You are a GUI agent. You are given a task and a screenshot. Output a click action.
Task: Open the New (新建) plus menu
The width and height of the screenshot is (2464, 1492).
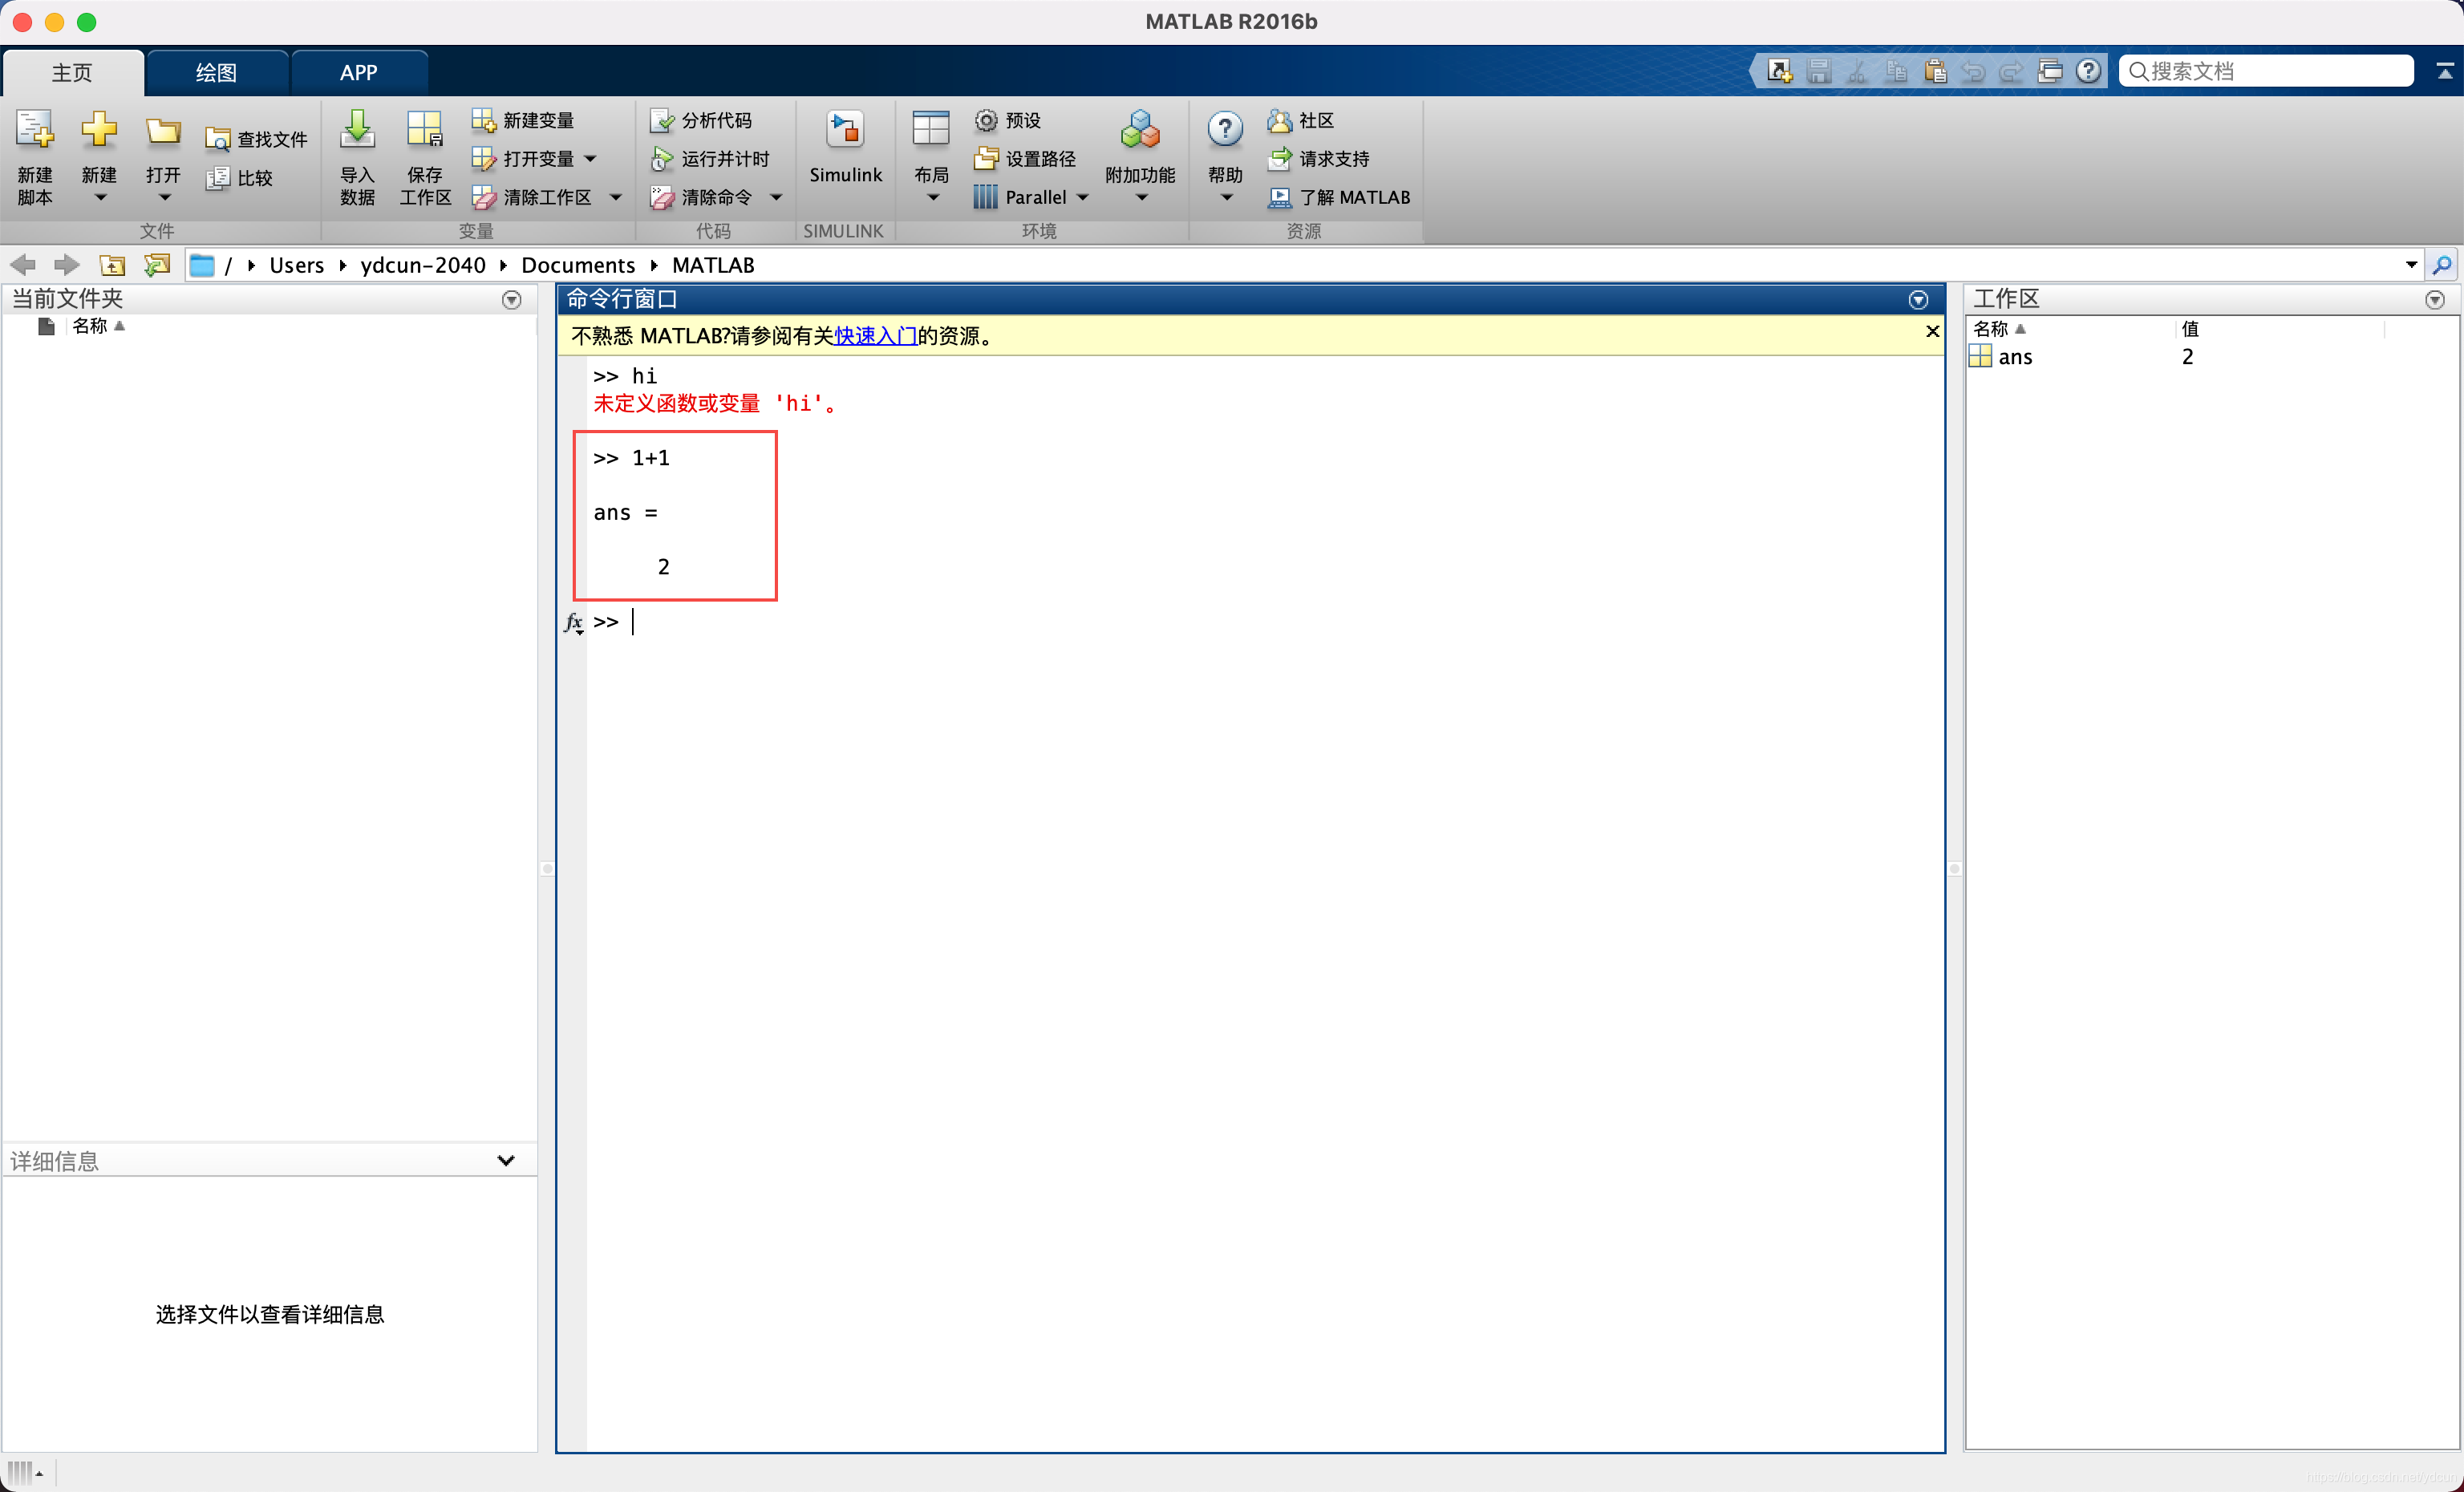99,156
